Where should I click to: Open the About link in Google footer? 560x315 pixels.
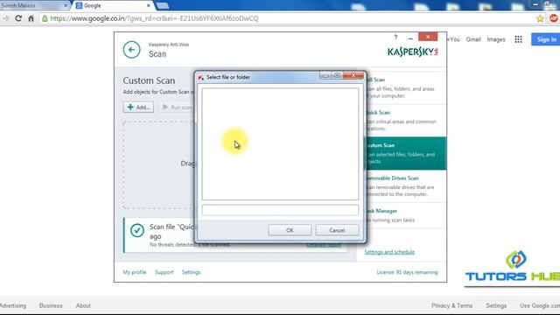[83, 305]
